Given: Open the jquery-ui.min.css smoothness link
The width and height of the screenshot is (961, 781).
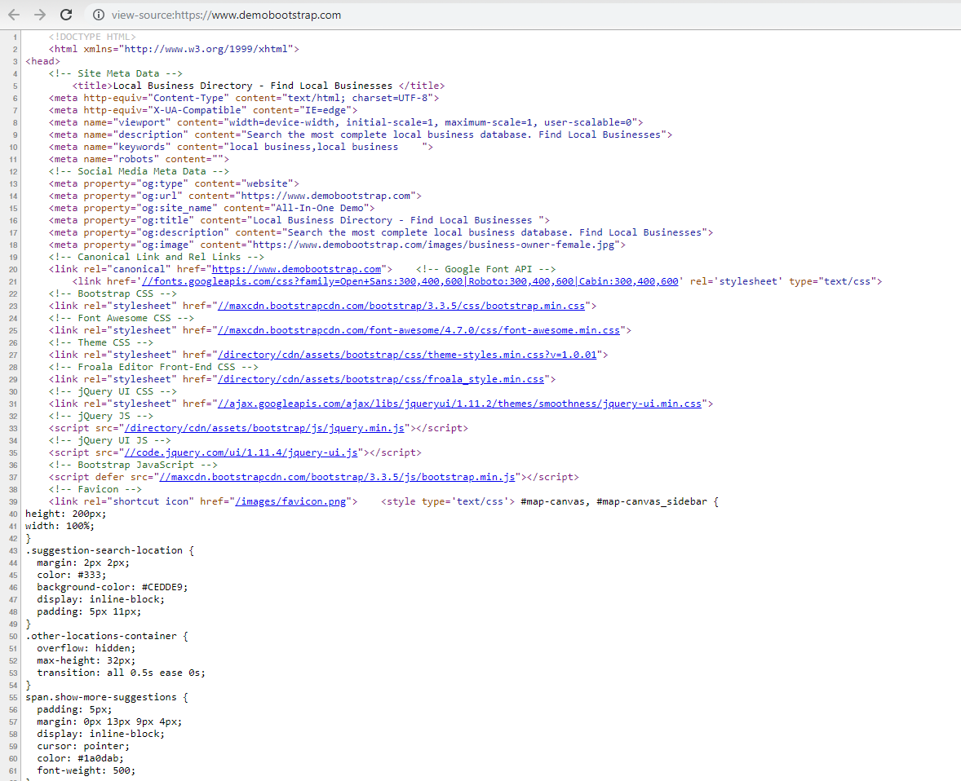Looking at the screenshot, I should [x=459, y=404].
